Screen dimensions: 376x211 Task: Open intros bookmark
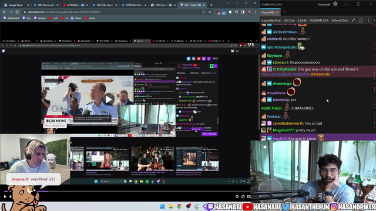pyautogui.click(x=90, y=18)
